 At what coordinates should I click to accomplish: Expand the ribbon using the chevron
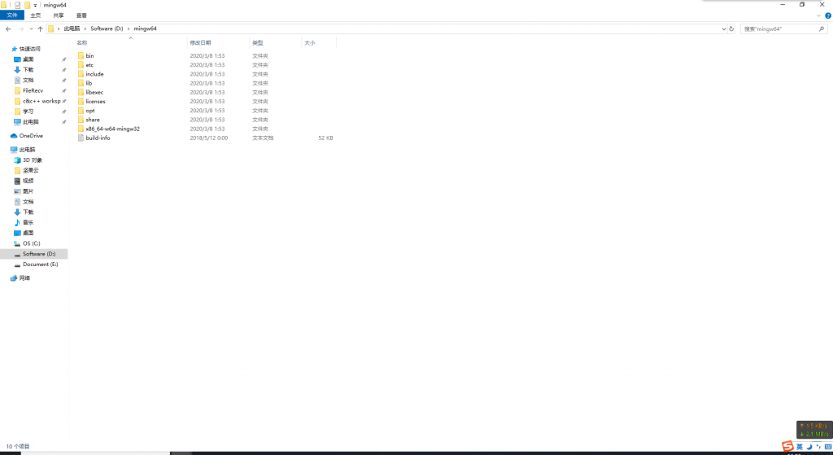click(x=818, y=15)
